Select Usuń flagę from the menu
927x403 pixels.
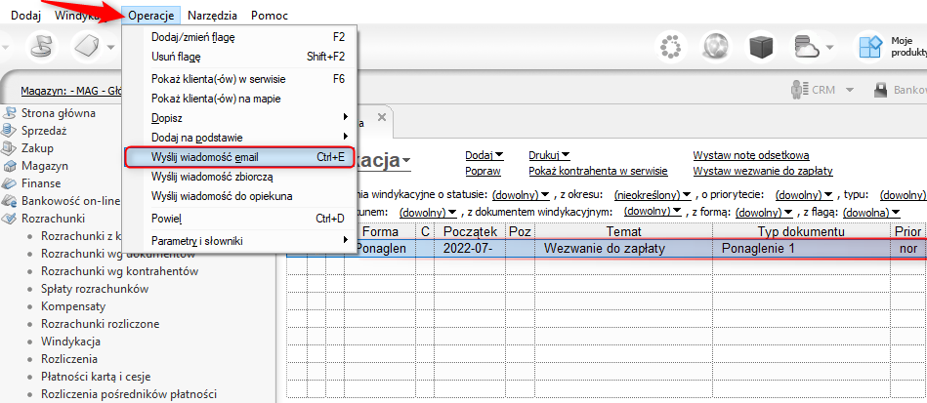[x=176, y=57]
